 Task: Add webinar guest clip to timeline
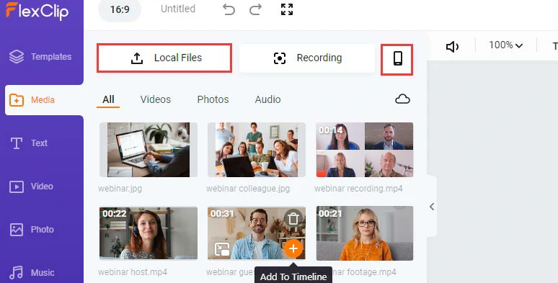293,248
